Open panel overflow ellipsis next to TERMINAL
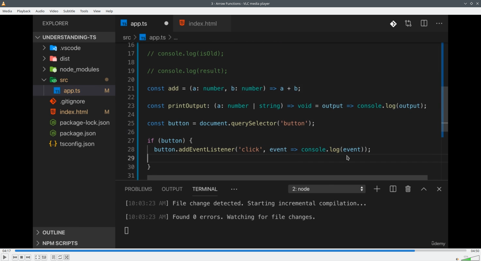Image resolution: width=481 pixels, height=261 pixels. [x=234, y=189]
